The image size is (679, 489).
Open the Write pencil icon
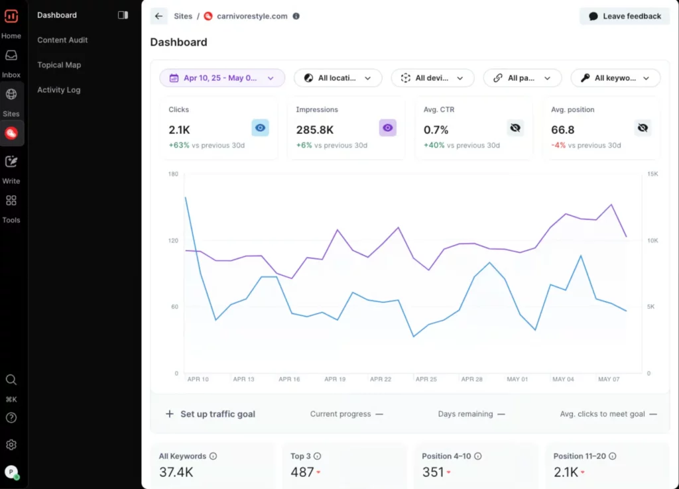tap(11, 162)
